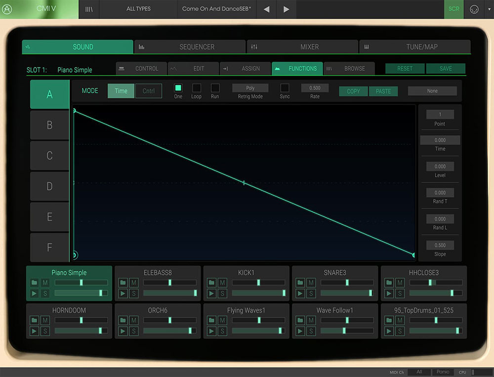Mute the ELEBASS8 slot

pos(133,283)
